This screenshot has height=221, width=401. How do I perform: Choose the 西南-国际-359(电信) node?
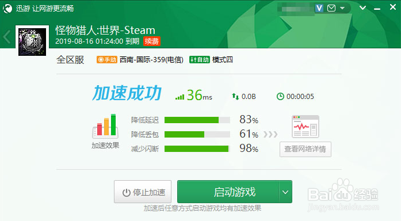click(x=151, y=60)
